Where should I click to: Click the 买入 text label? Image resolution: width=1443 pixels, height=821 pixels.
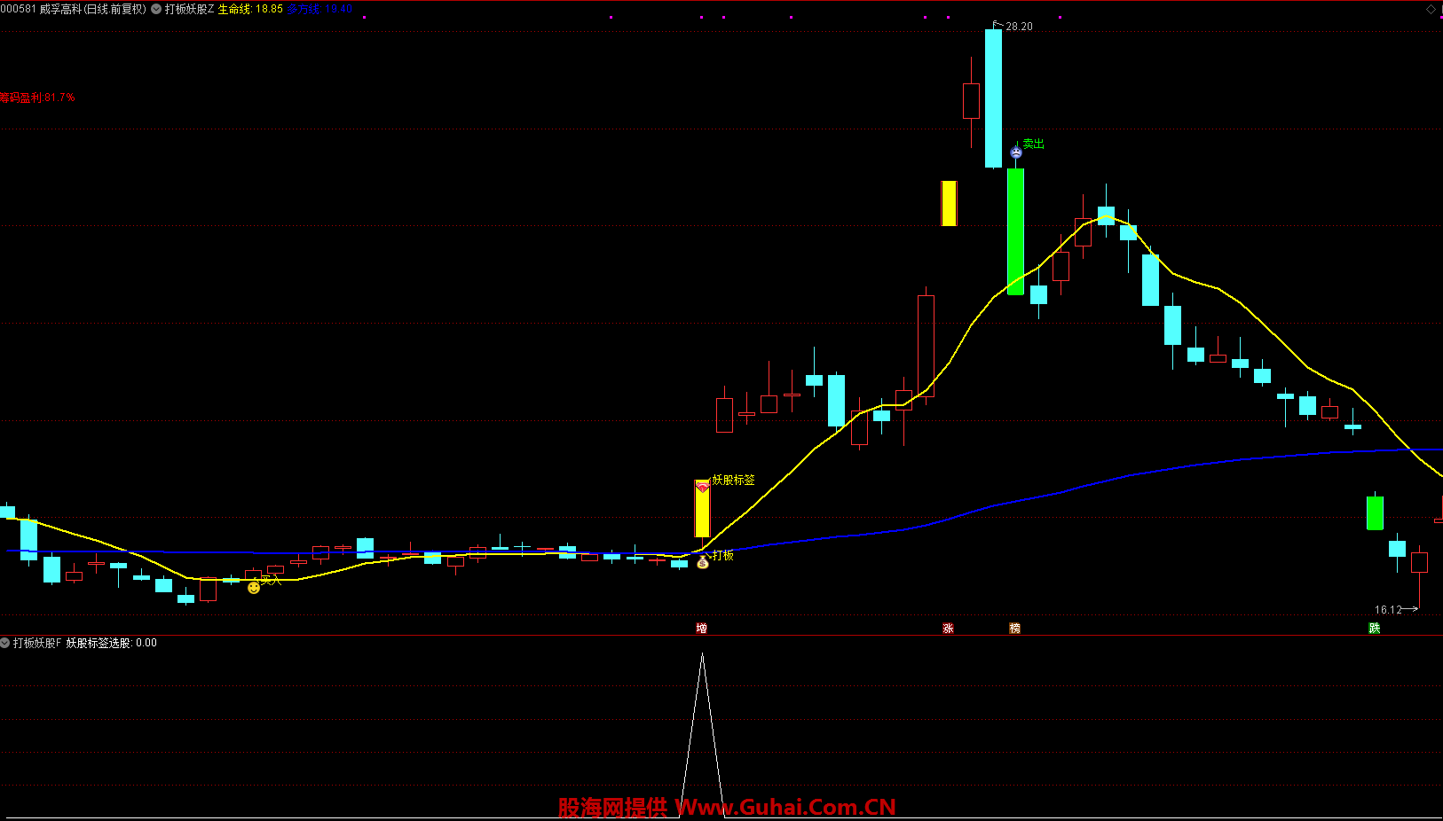pyautogui.click(x=271, y=580)
